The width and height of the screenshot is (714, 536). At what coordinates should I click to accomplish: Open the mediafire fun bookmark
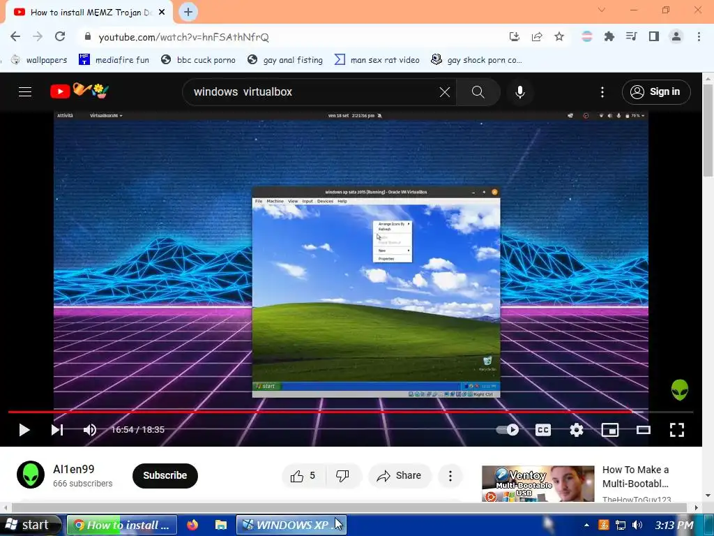(114, 60)
